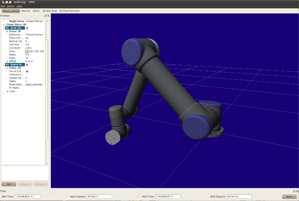Activate the Interact tool

click(x=26, y=11)
